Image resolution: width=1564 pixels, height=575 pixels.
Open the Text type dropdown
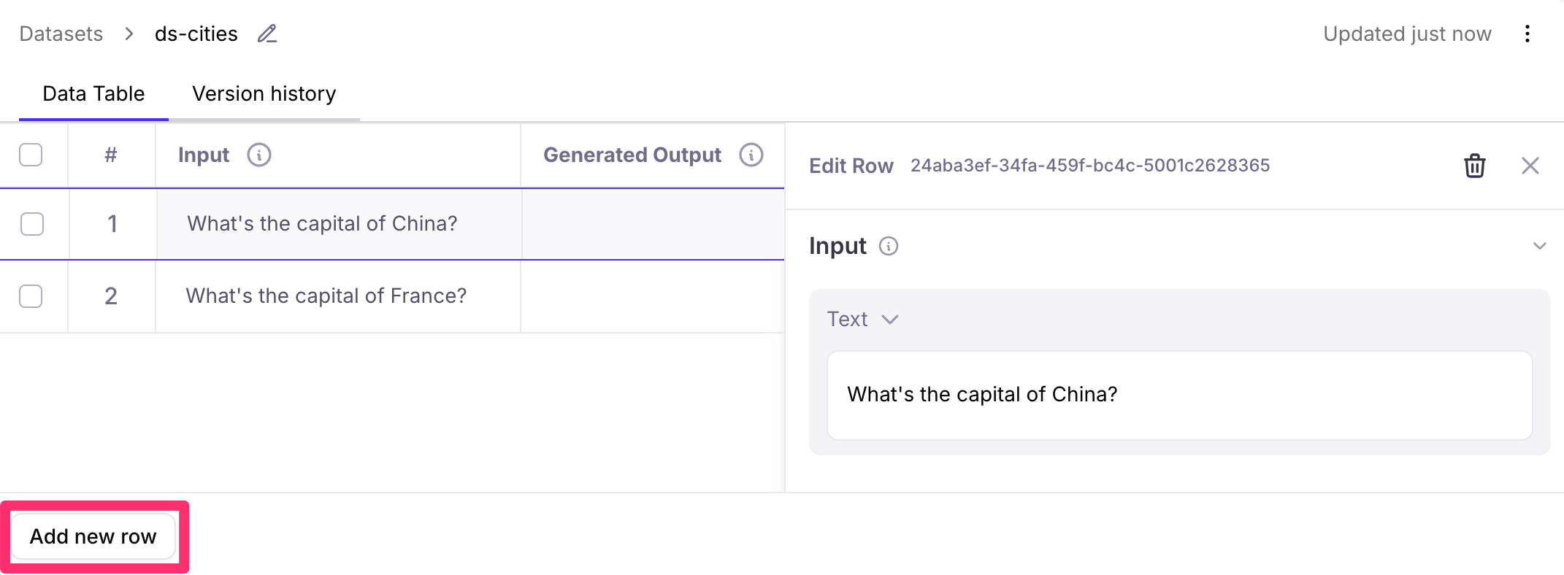[863, 319]
